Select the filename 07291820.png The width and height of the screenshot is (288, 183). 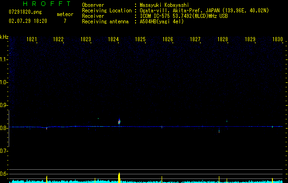(x=25, y=12)
